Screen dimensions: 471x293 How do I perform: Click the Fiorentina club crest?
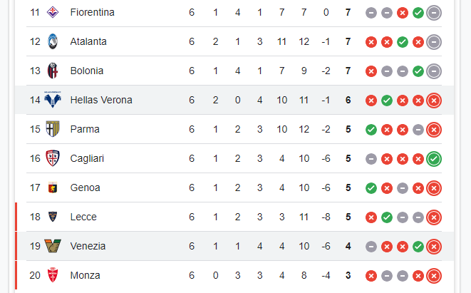(53, 12)
